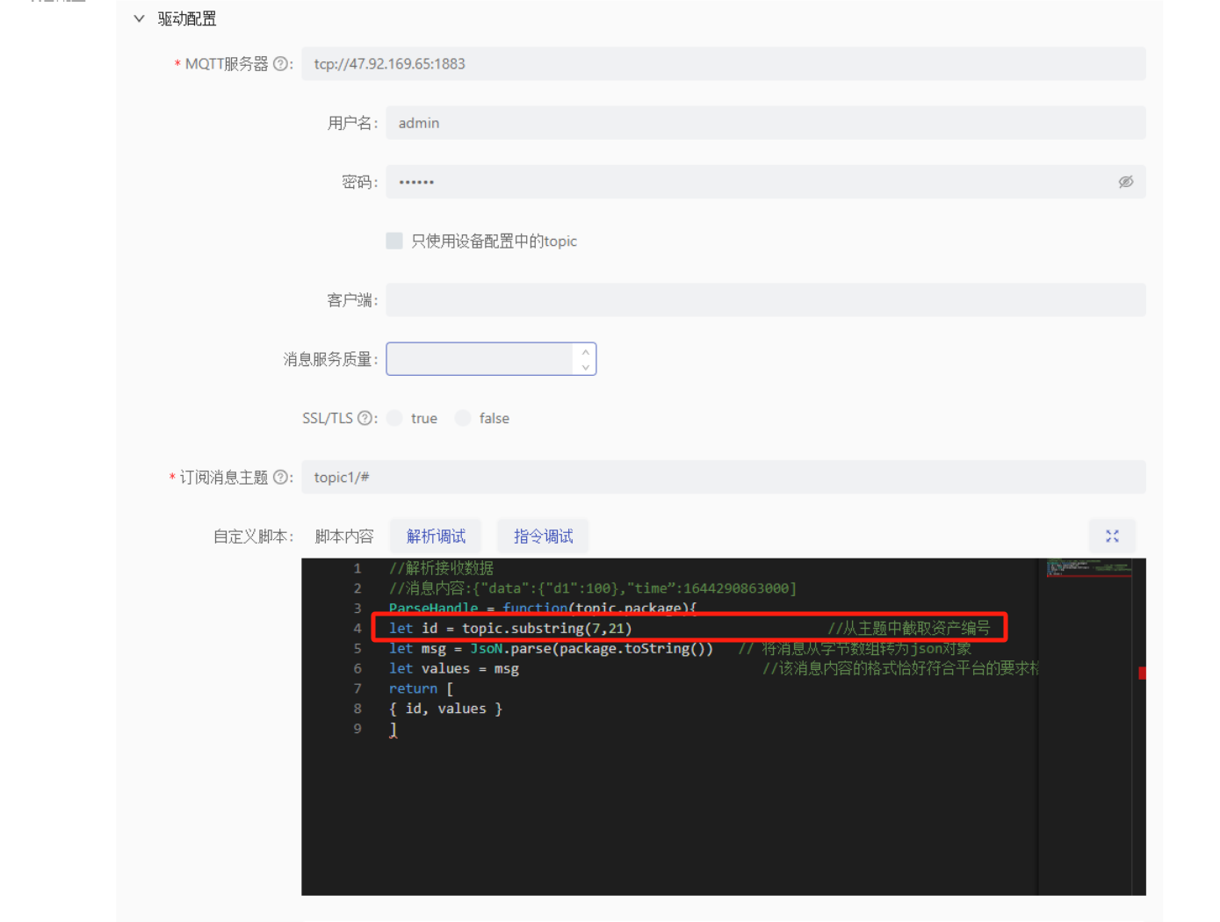The image size is (1220, 922).
Task: Click line 2 comment with 消息内容
Action: click(x=593, y=588)
